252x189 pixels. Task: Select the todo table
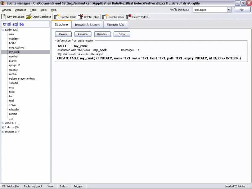click(x=12, y=92)
